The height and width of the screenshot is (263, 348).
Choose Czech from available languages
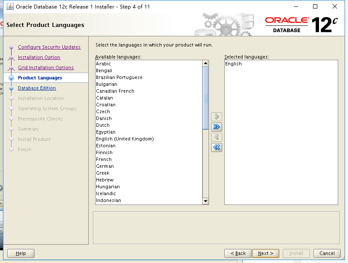coord(149,111)
